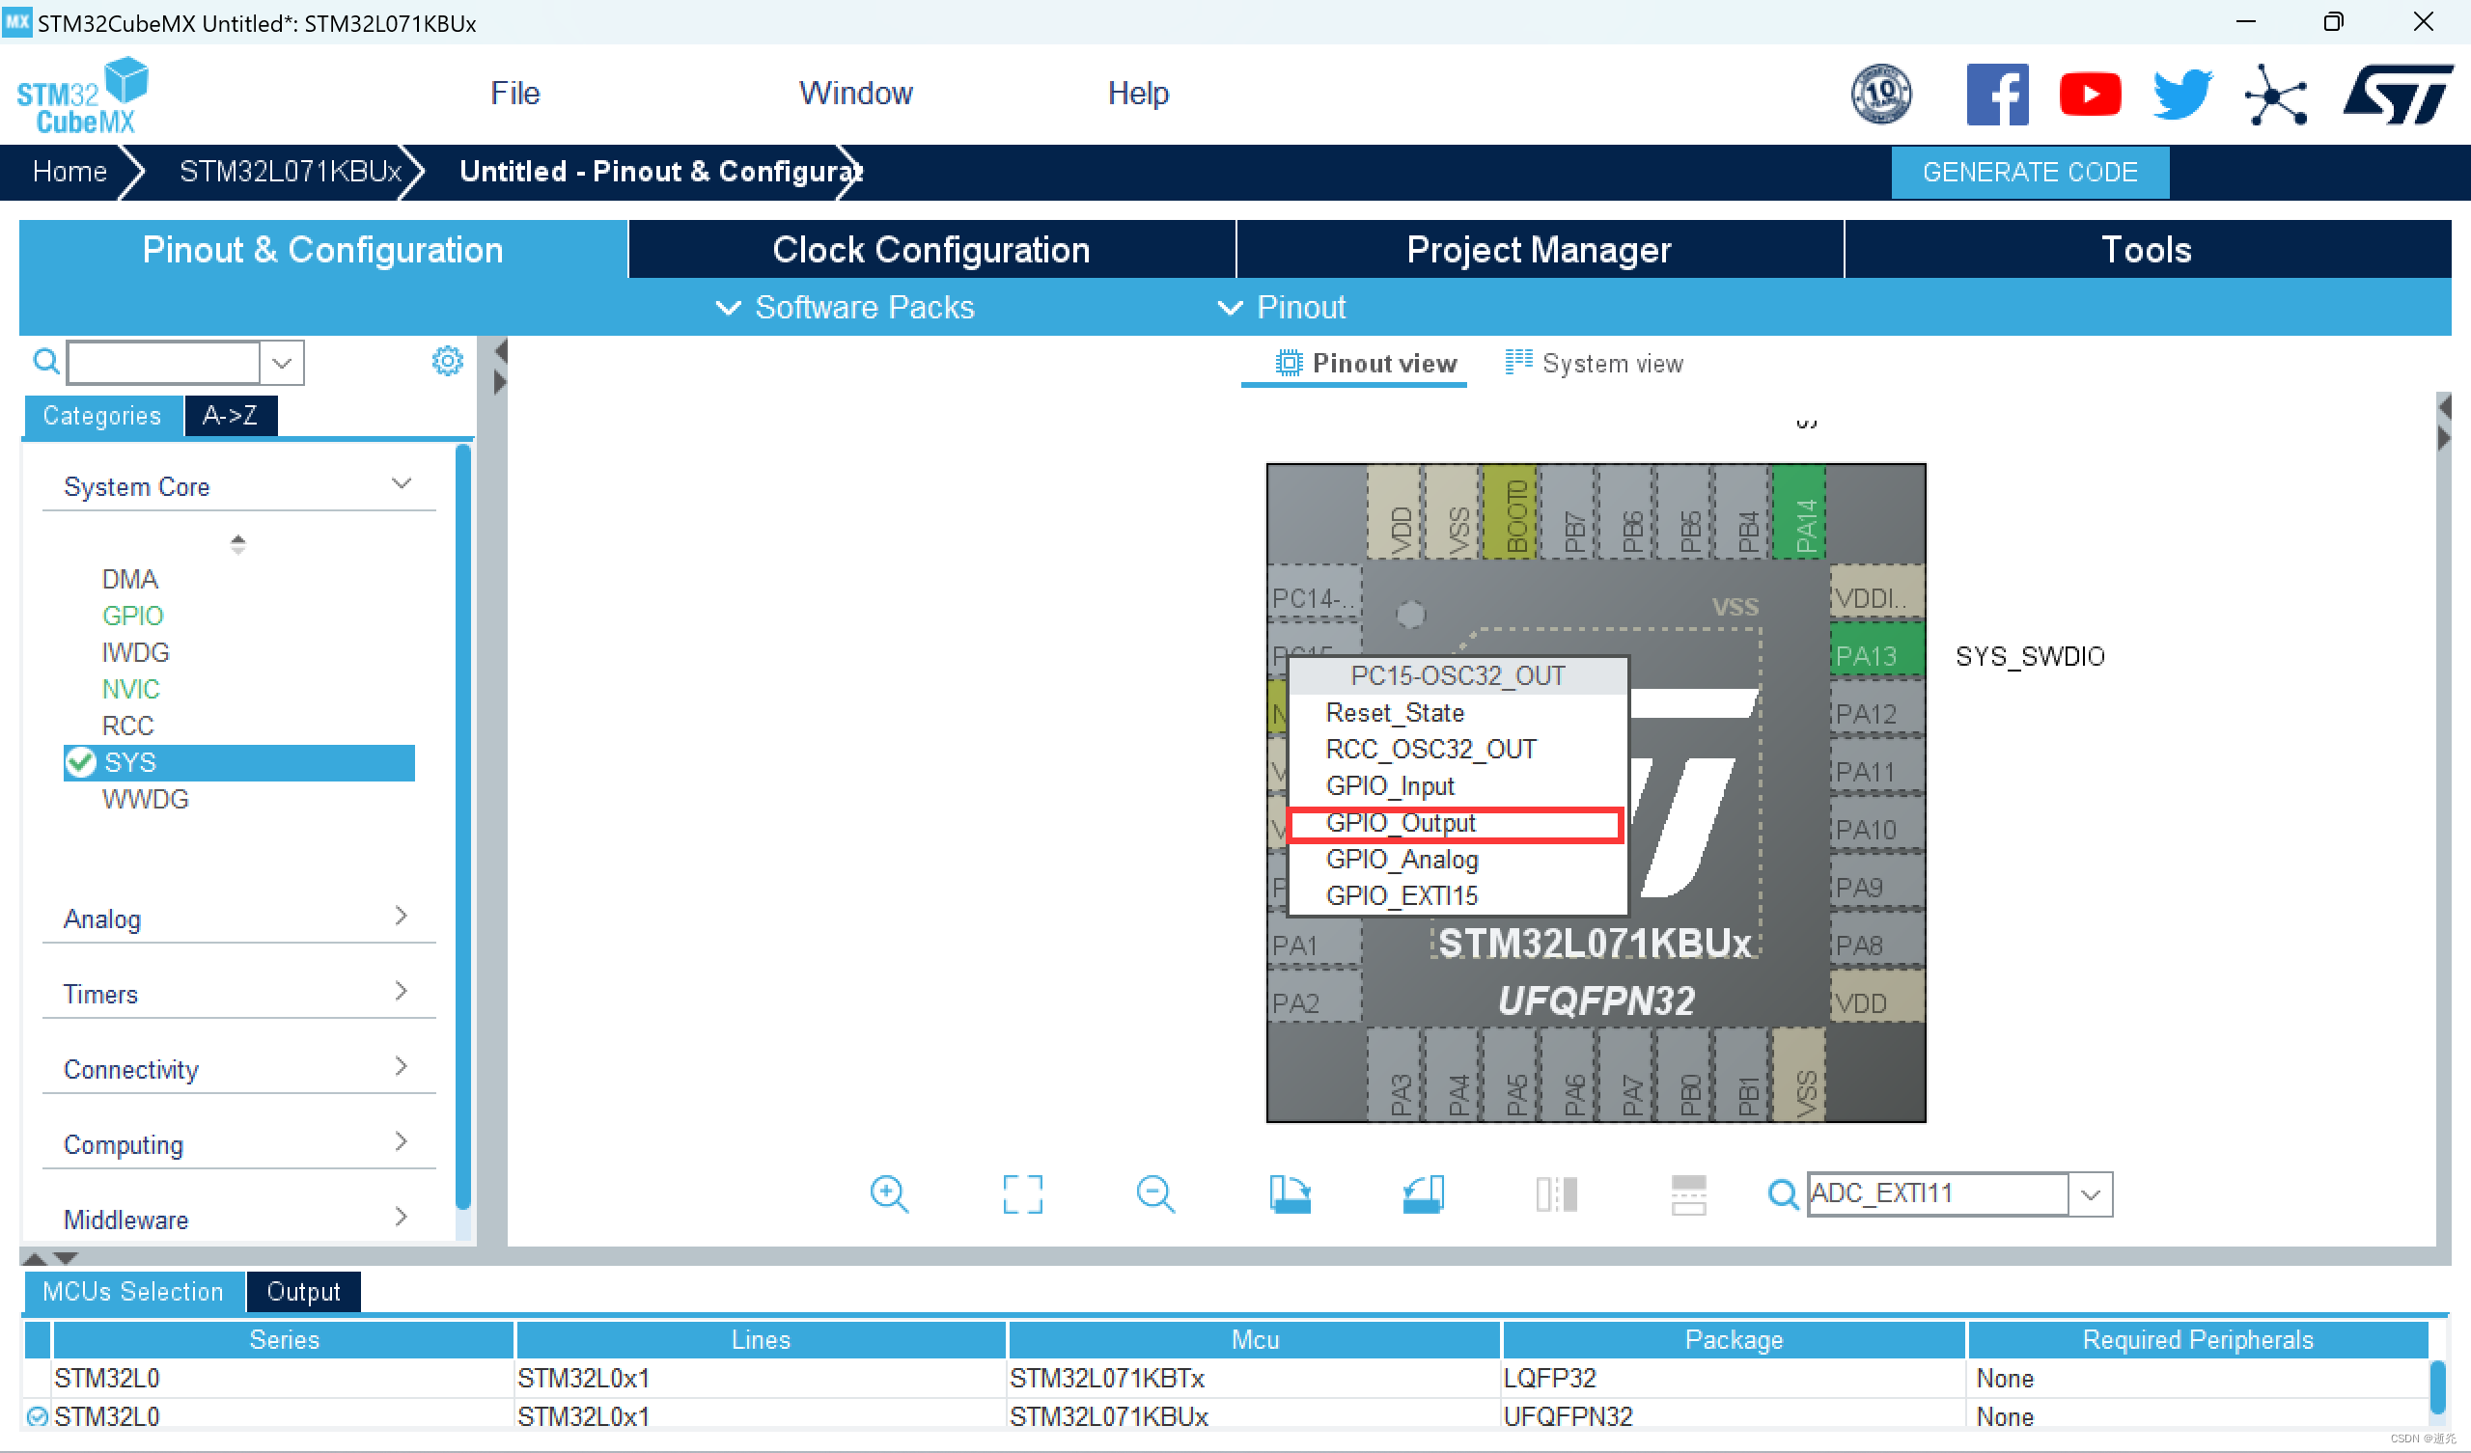Click the BOOT0 pin on the chip
The width and height of the screenshot is (2471, 1453).
pyautogui.click(x=1509, y=510)
